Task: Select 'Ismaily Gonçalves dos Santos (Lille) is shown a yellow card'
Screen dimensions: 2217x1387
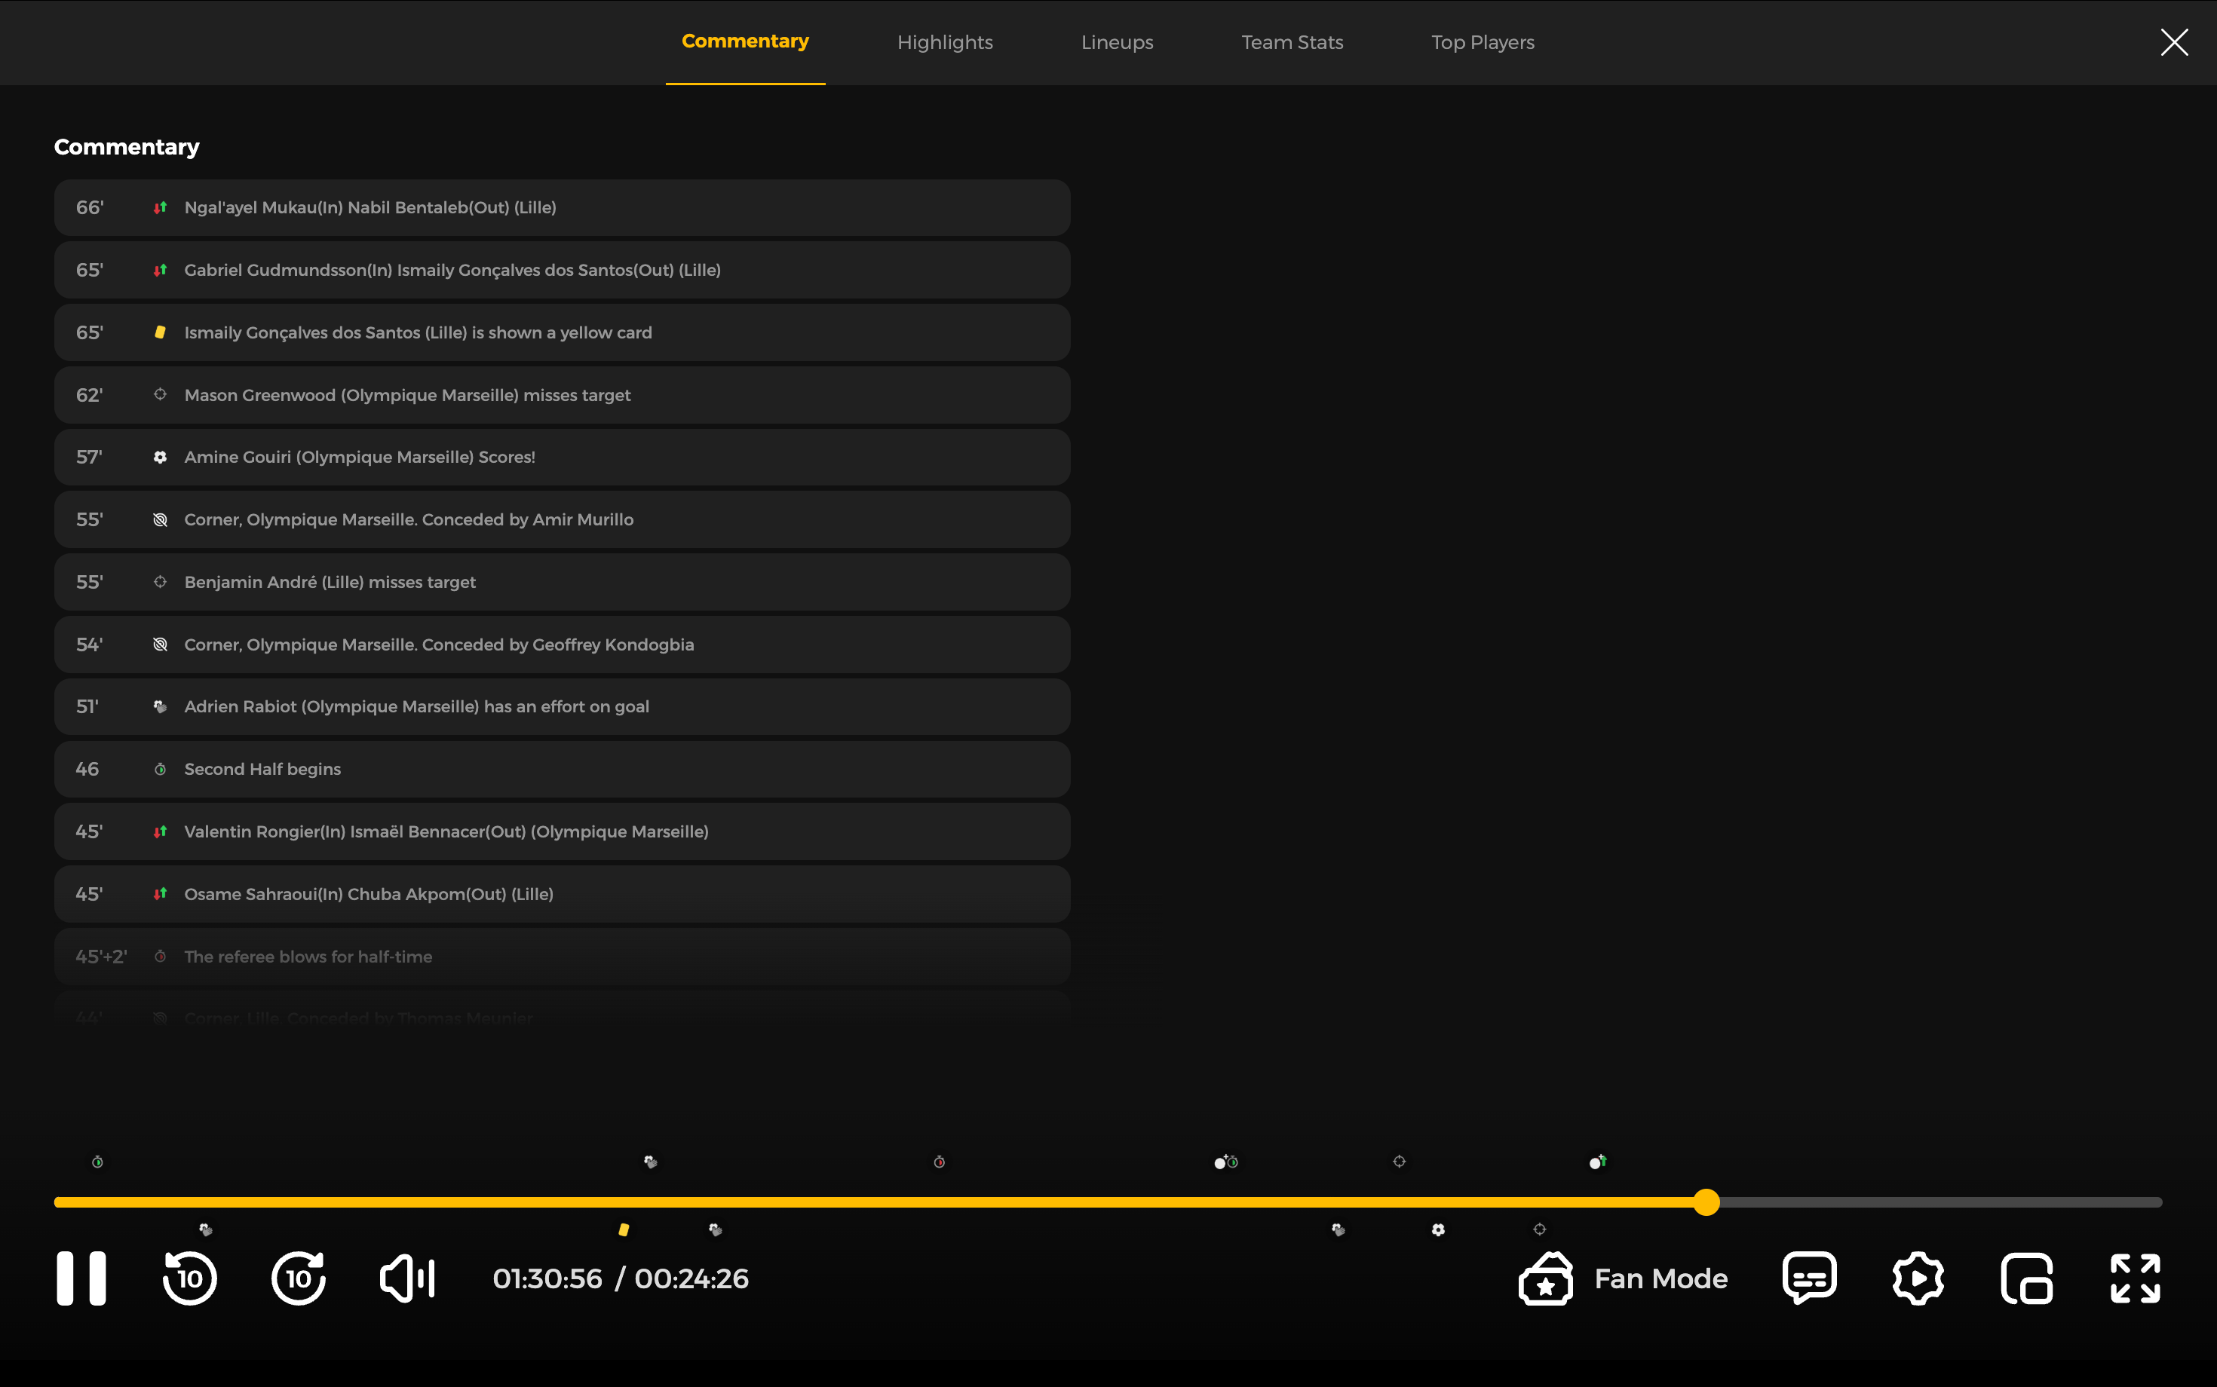Action: coord(563,332)
